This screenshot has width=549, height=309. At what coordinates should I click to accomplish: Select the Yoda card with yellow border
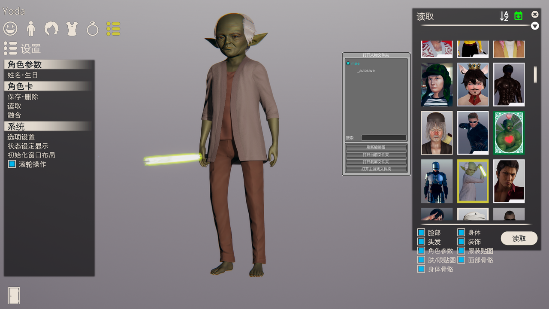pos(473,181)
